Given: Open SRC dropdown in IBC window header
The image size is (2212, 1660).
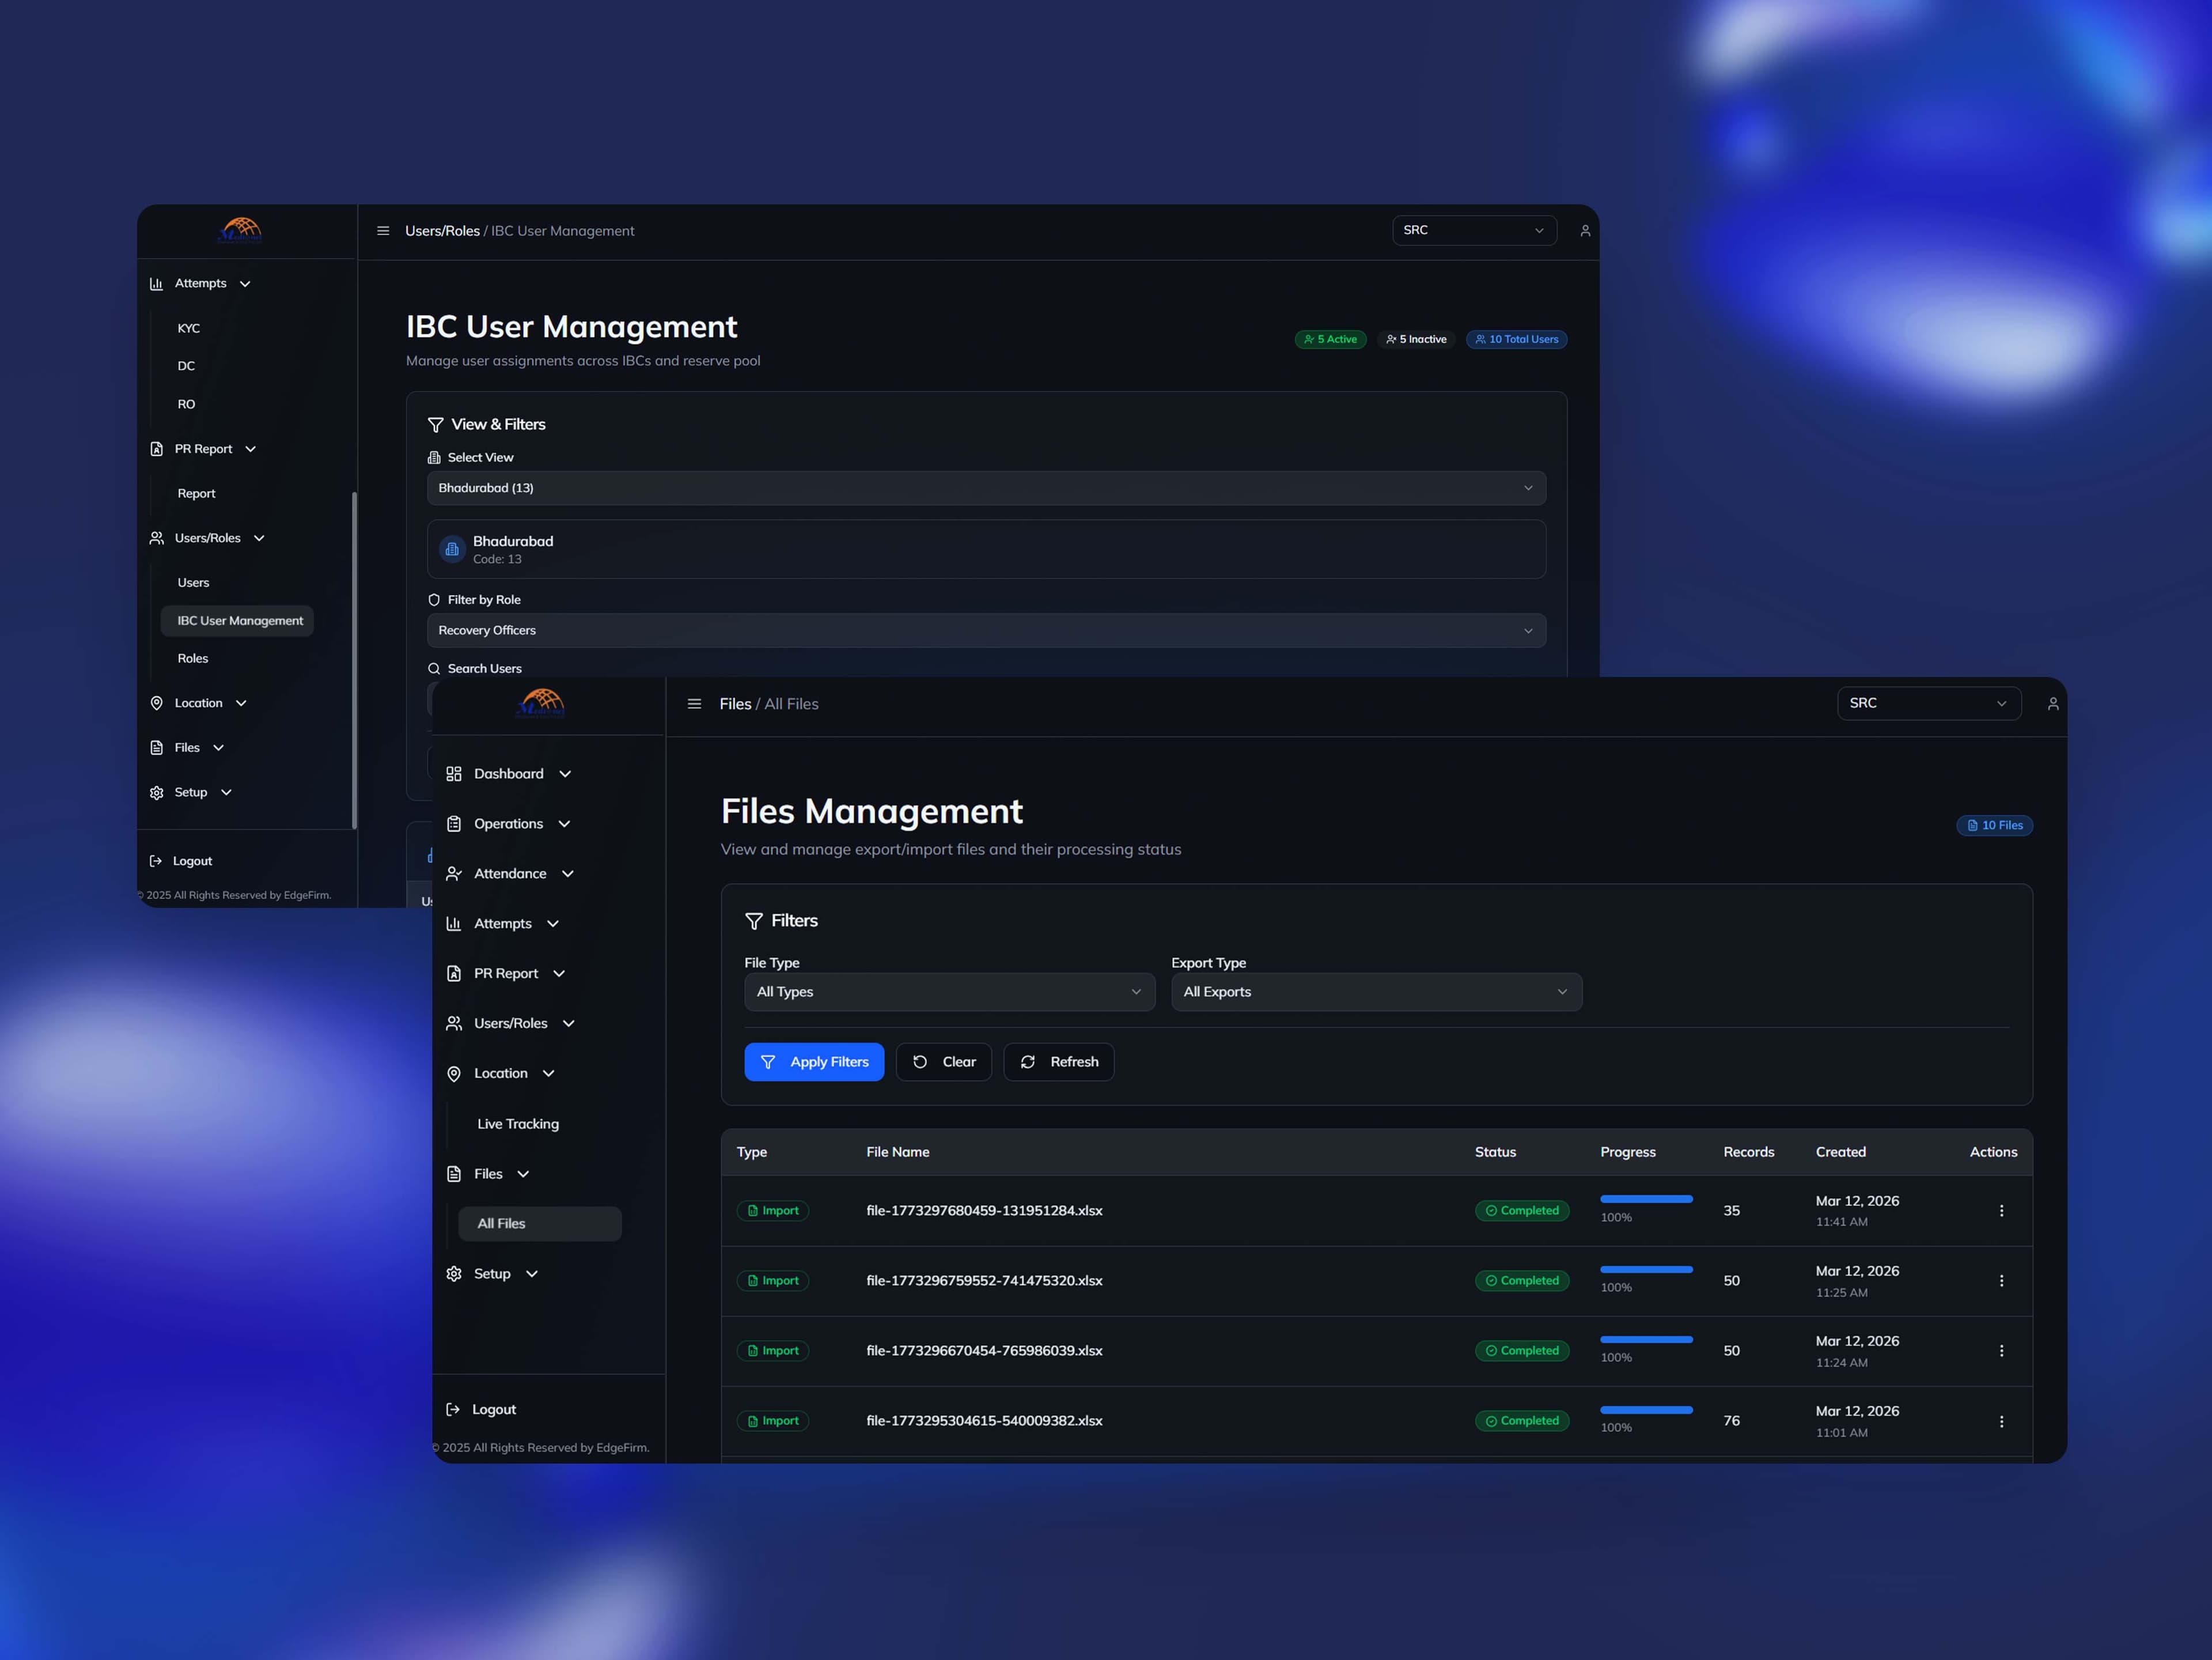Looking at the screenshot, I should click(x=1474, y=230).
